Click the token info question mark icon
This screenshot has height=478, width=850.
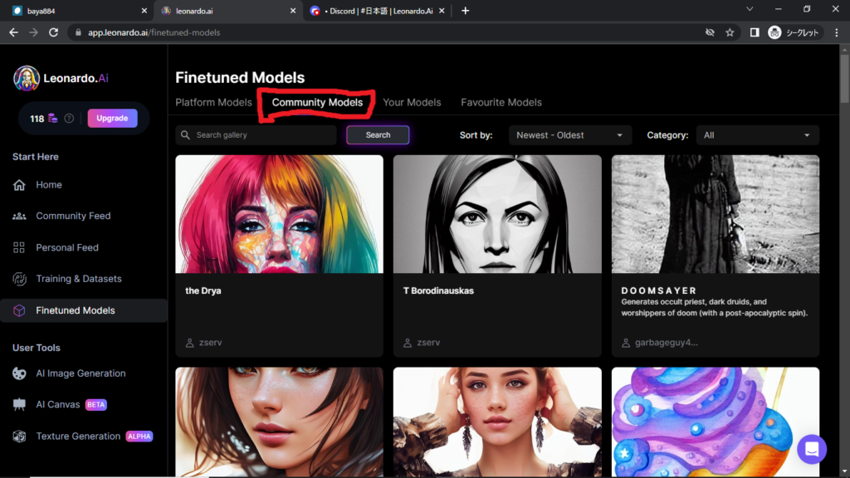69,119
